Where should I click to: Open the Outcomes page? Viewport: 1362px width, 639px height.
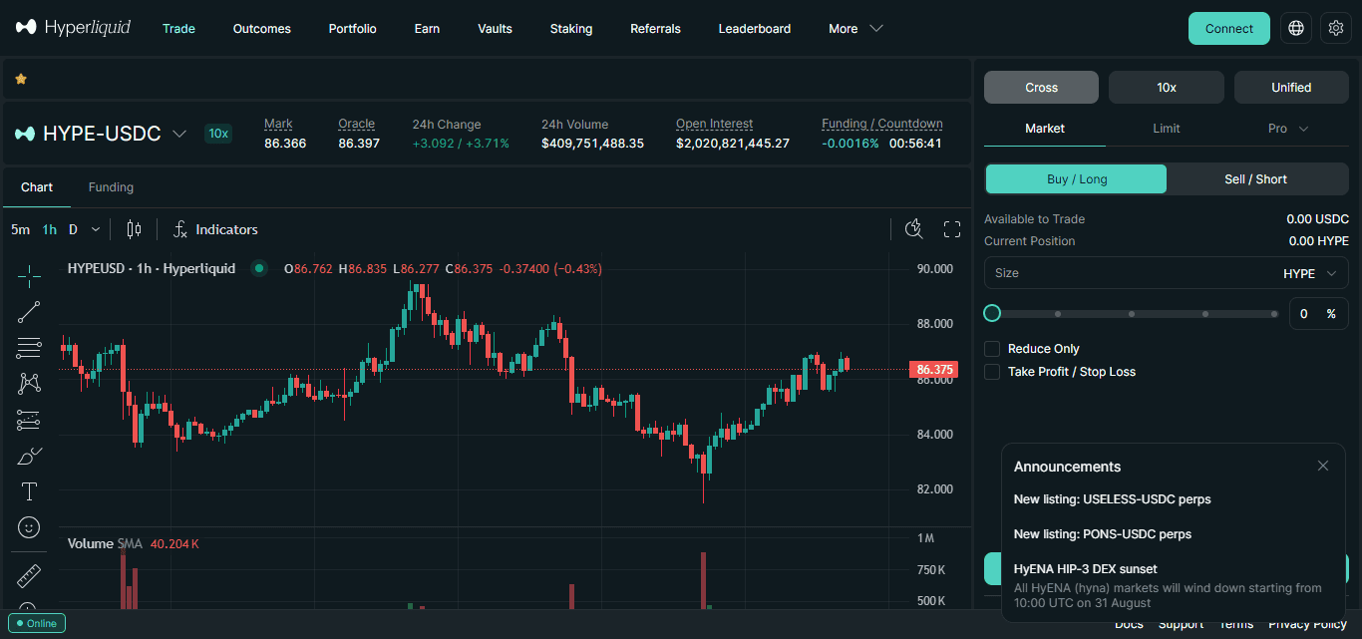(x=262, y=29)
